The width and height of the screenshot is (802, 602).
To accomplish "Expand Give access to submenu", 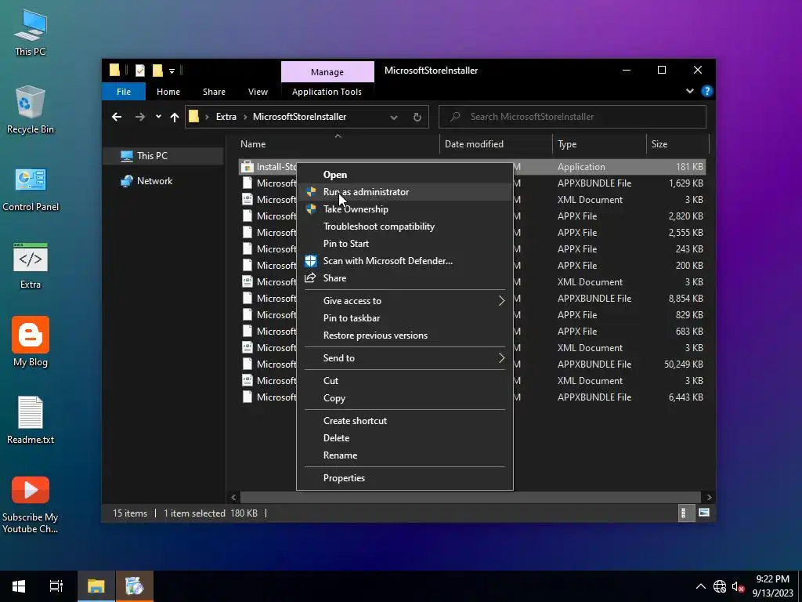I will pyautogui.click(x=405, y=301).
